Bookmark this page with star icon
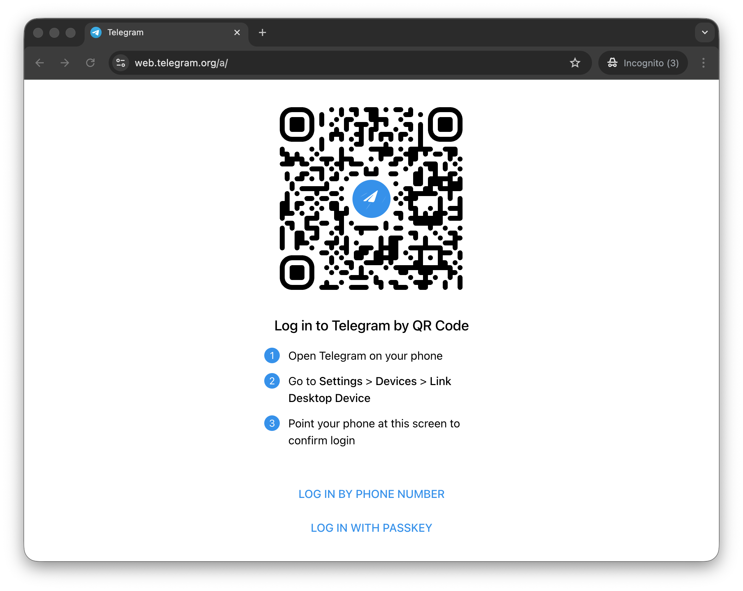Screen dimensions: 743x591 coord(575,63)
